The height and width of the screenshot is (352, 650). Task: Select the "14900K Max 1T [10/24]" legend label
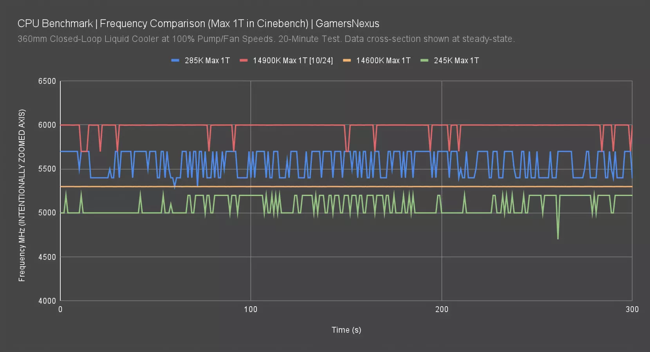[292, 61]
